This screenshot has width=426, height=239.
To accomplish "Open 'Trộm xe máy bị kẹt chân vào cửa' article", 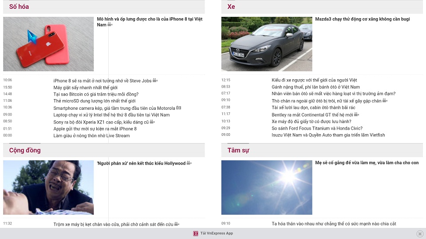I will pos(113,224).
